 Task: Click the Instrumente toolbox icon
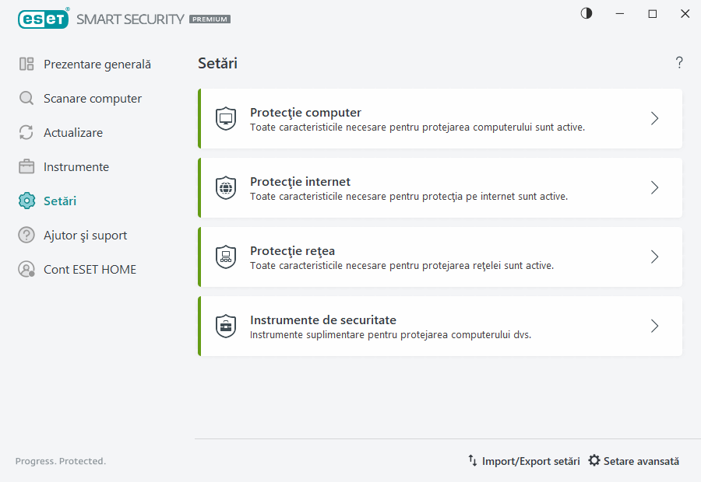[x=26, y=166]
